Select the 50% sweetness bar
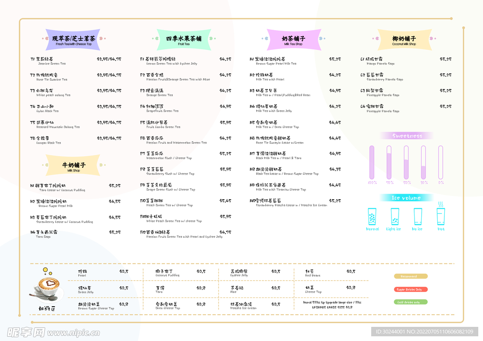Image resolution: width=483 pixels, height=341 pixels. [406, 162]
